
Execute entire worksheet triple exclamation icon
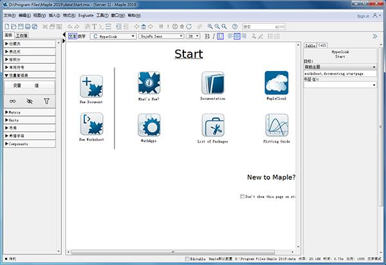tap(161, 26)
